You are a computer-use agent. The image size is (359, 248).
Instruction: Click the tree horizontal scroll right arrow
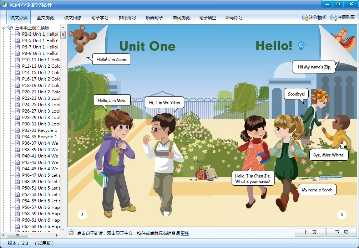click(x=57, y=236)
